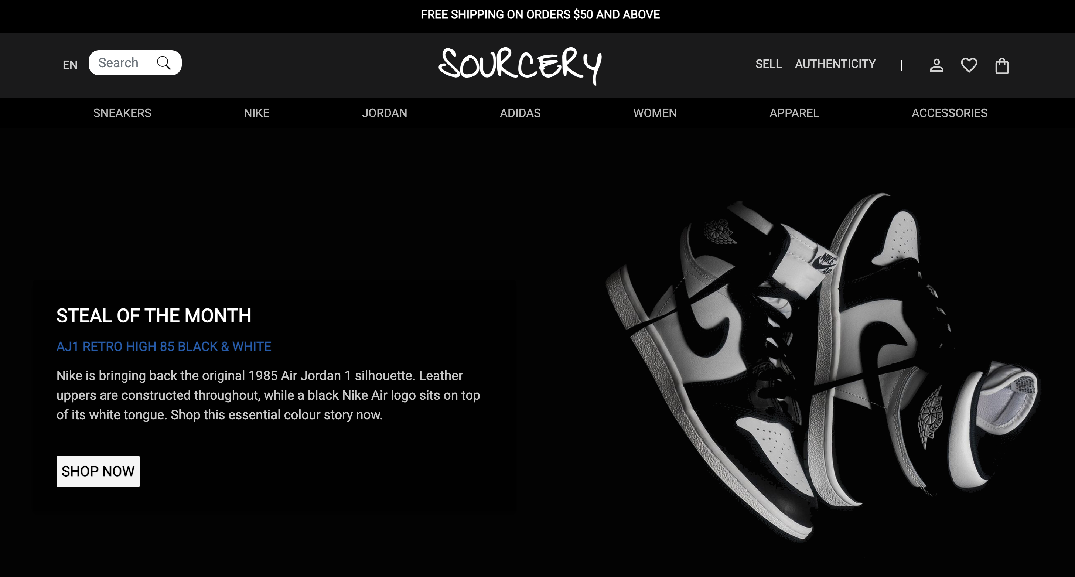The image size is (1075, 577).
Task: Click the magnifying glass search icon
Action: pyautogui.click(x=164, y=63)
